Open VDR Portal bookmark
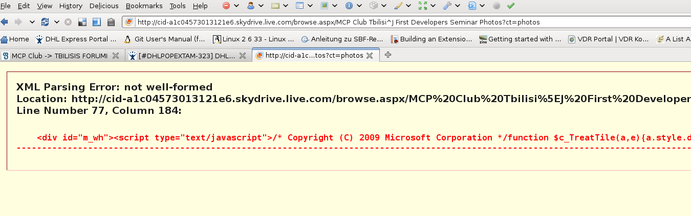 608,39
